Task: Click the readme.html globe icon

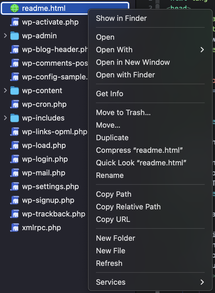Action: [x=15, y=8]
